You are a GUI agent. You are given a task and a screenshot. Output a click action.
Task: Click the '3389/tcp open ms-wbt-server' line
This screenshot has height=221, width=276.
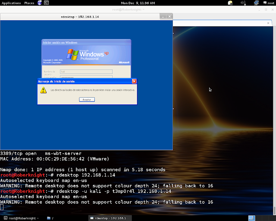[41, 153]
